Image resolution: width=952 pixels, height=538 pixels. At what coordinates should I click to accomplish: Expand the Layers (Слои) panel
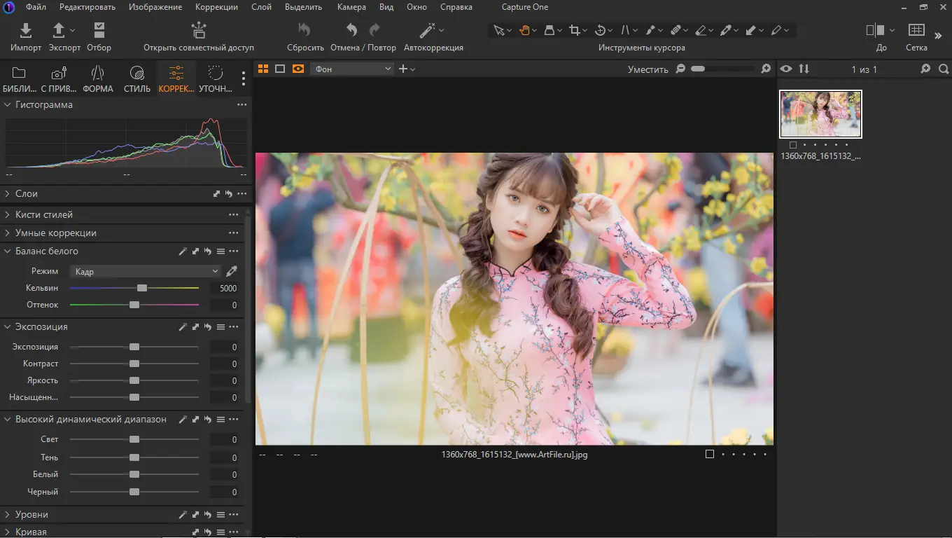[x=27, y=193]
